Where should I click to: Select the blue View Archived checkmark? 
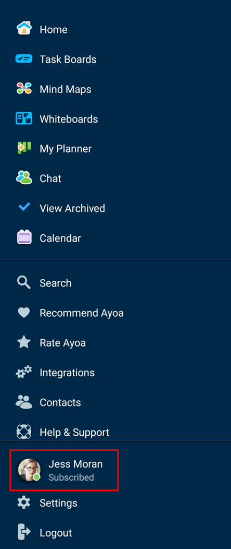[x=24, y=207]
